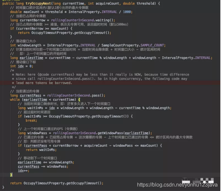Click 'if (waitInMs >= OccupyTimeoutProperty...' condition line
This screenshot has height=191, width=221.
[75, 117]
